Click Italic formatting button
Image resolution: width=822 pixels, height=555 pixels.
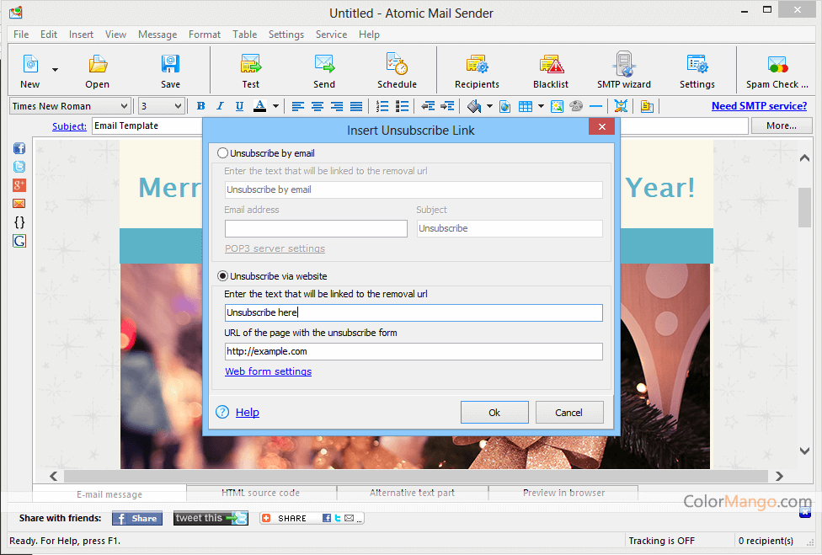tap(220, 106)
